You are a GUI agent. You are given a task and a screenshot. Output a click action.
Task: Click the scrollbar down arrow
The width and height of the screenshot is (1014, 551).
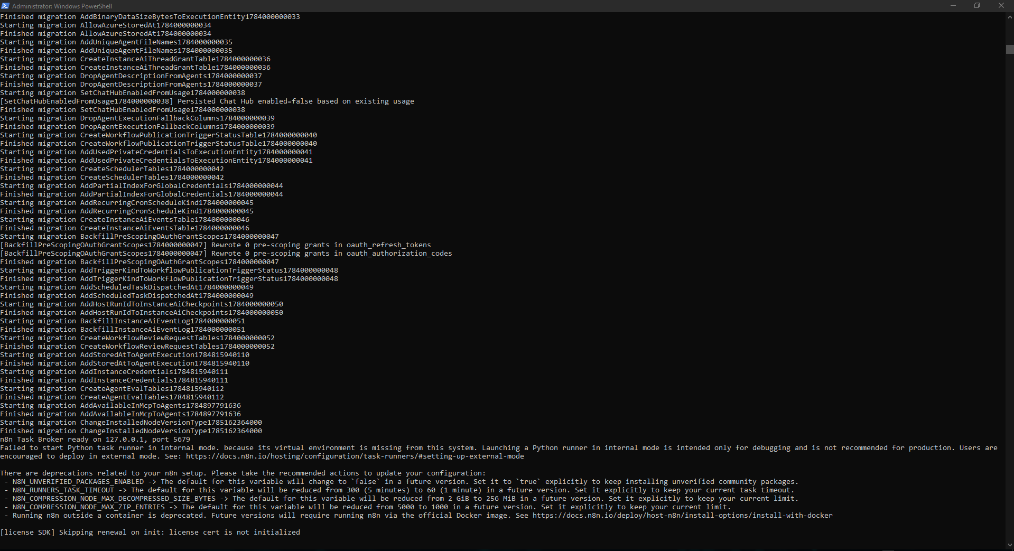click(x=1010, y=546)
